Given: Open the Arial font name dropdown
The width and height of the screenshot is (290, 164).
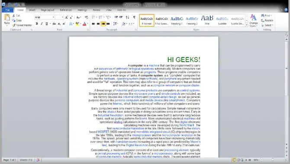Looking at the screenshot, I should coord(45,17).
